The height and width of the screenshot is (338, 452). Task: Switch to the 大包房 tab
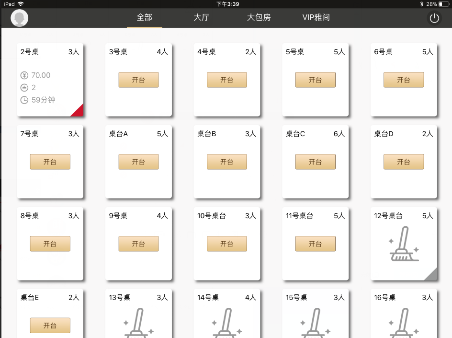259,17
